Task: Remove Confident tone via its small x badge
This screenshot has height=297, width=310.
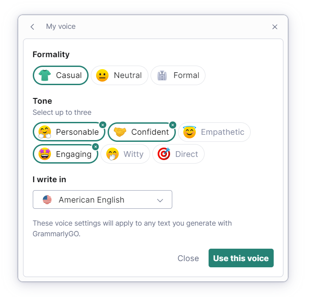Action: point(173,125)
